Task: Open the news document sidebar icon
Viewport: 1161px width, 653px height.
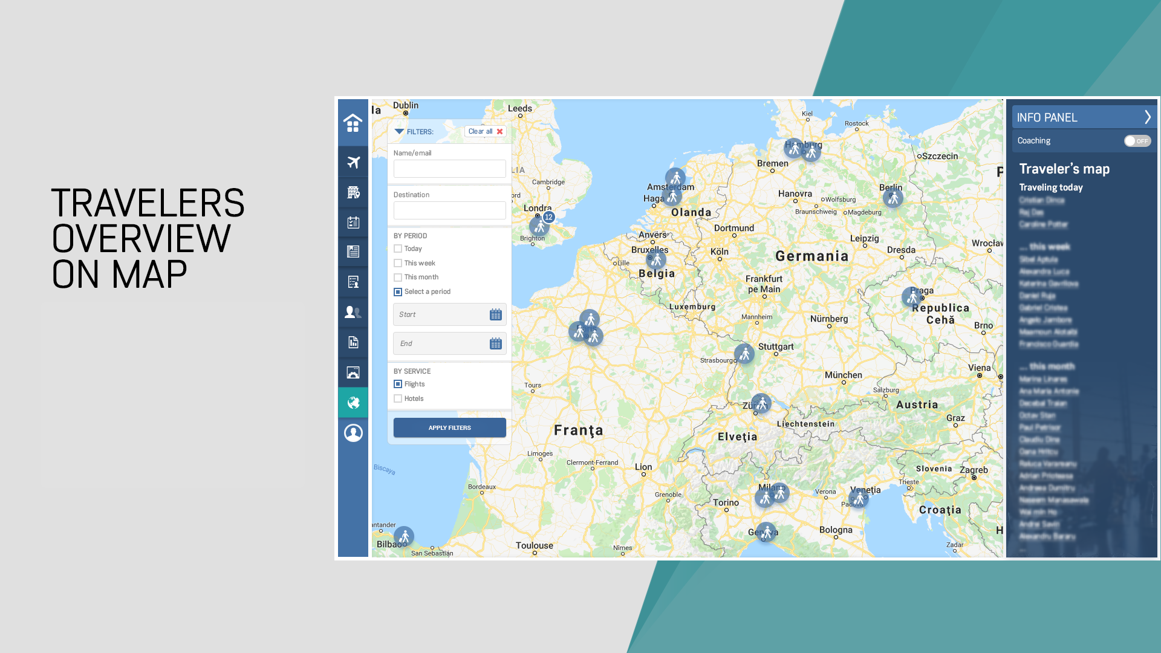Action: [x=353, y=252]
